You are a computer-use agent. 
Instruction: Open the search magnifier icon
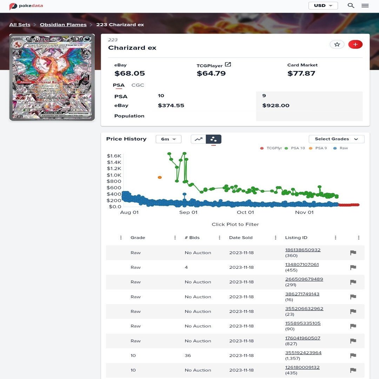(x=351, y=6)
